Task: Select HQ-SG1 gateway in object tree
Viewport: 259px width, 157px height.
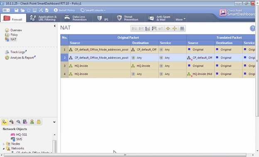Action: (x=19, y=135)
